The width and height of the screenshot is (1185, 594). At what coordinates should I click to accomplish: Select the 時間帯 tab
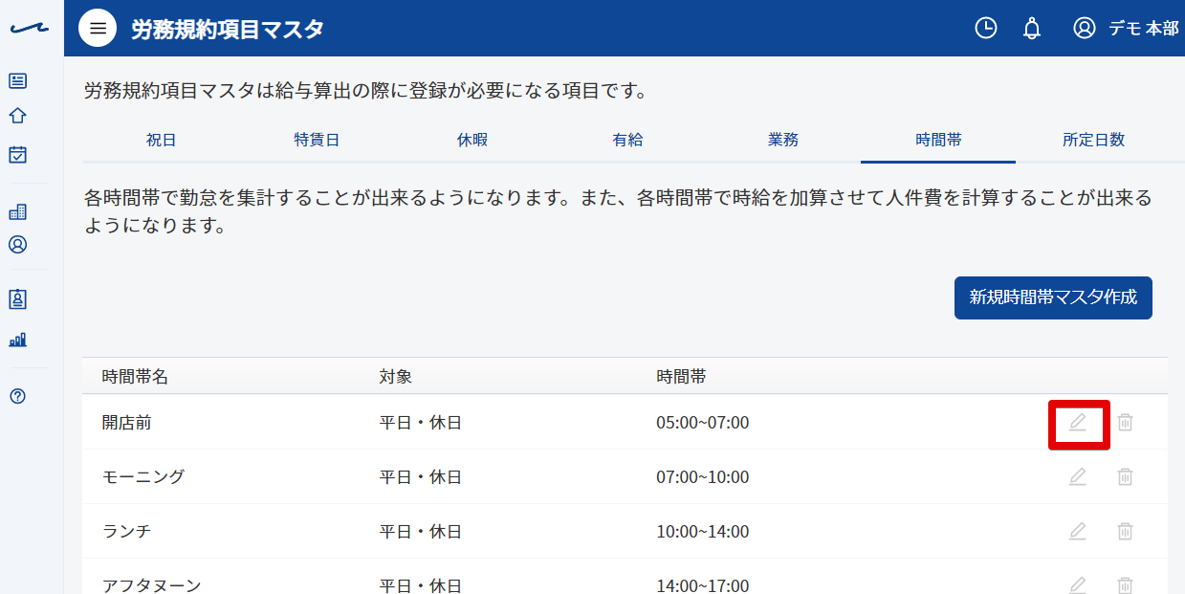[938, 140]
